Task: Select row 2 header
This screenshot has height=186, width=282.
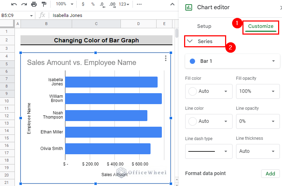Action: [x=7, y=40]
